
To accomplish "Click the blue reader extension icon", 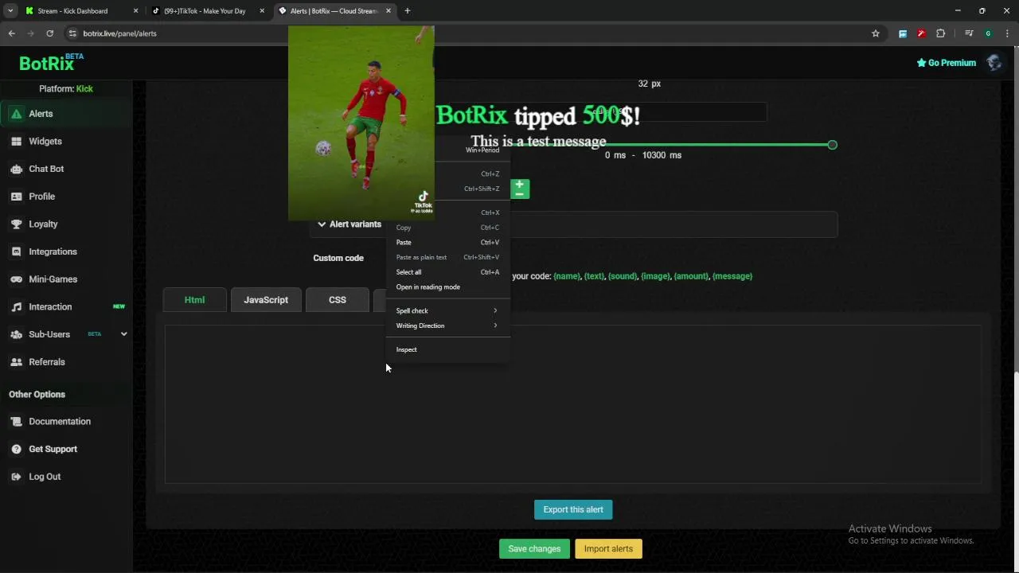I will [903, 33].
